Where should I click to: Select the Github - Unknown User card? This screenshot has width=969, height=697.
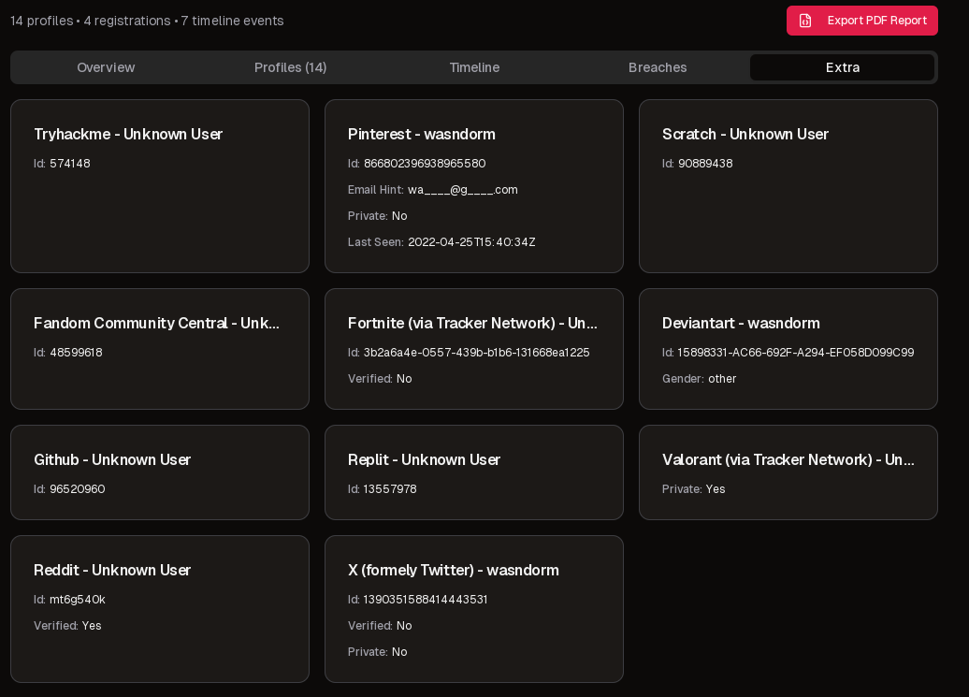[x=159, y=472]
